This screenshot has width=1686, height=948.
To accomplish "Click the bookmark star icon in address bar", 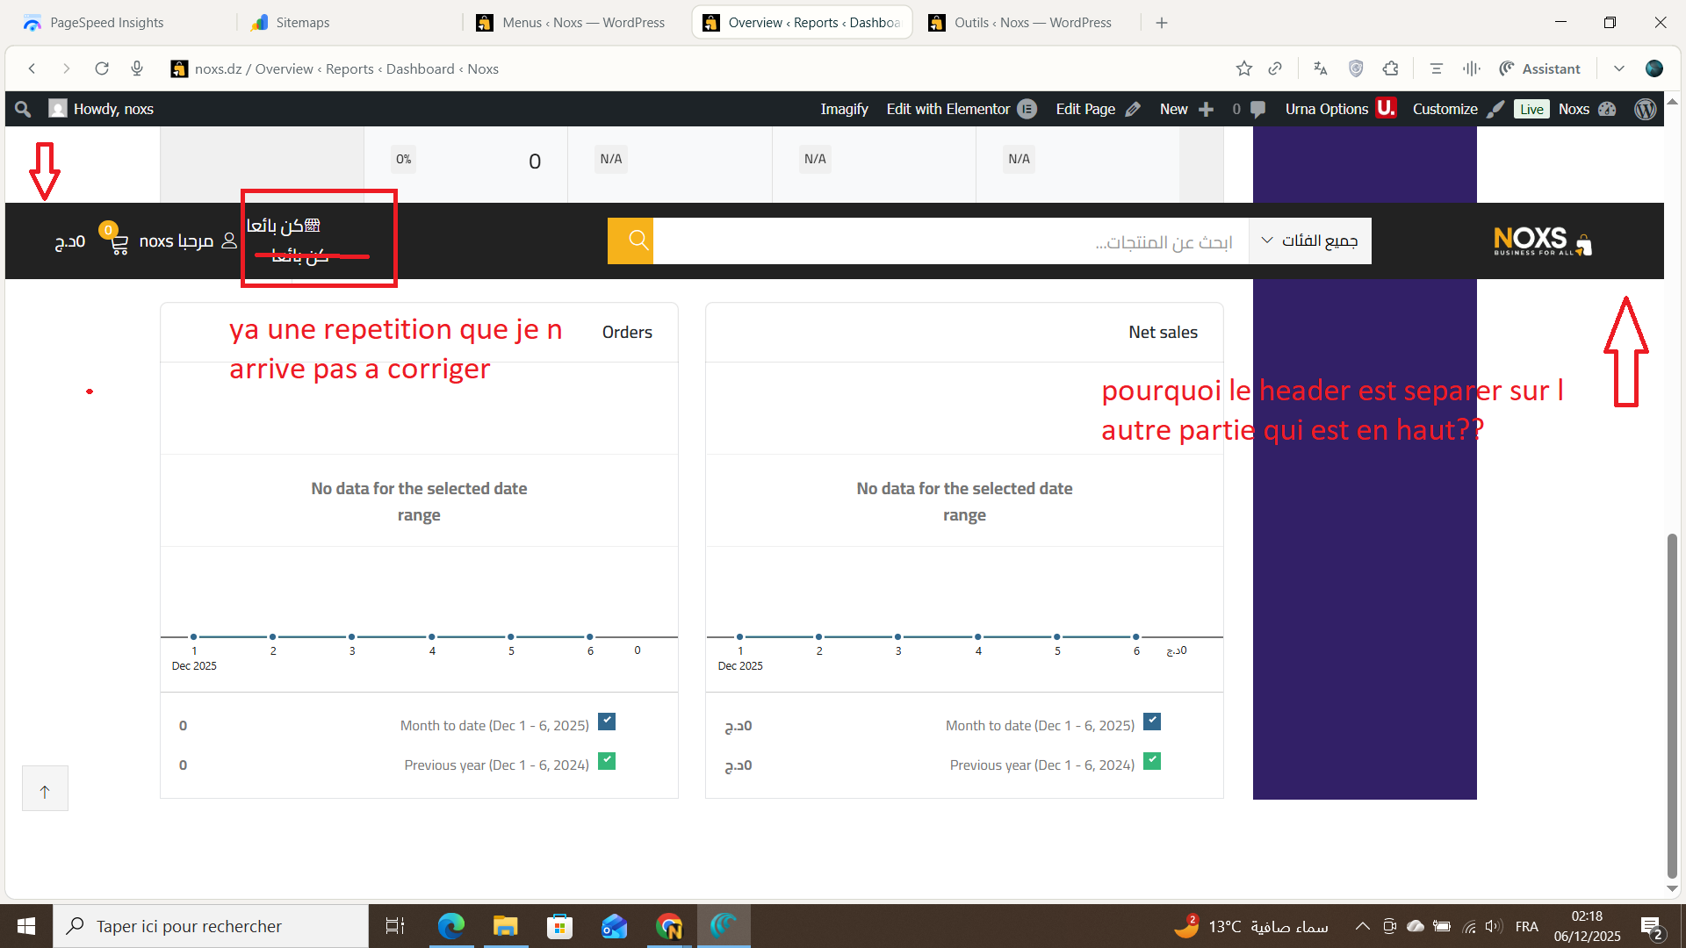I will pos(1243,68).
